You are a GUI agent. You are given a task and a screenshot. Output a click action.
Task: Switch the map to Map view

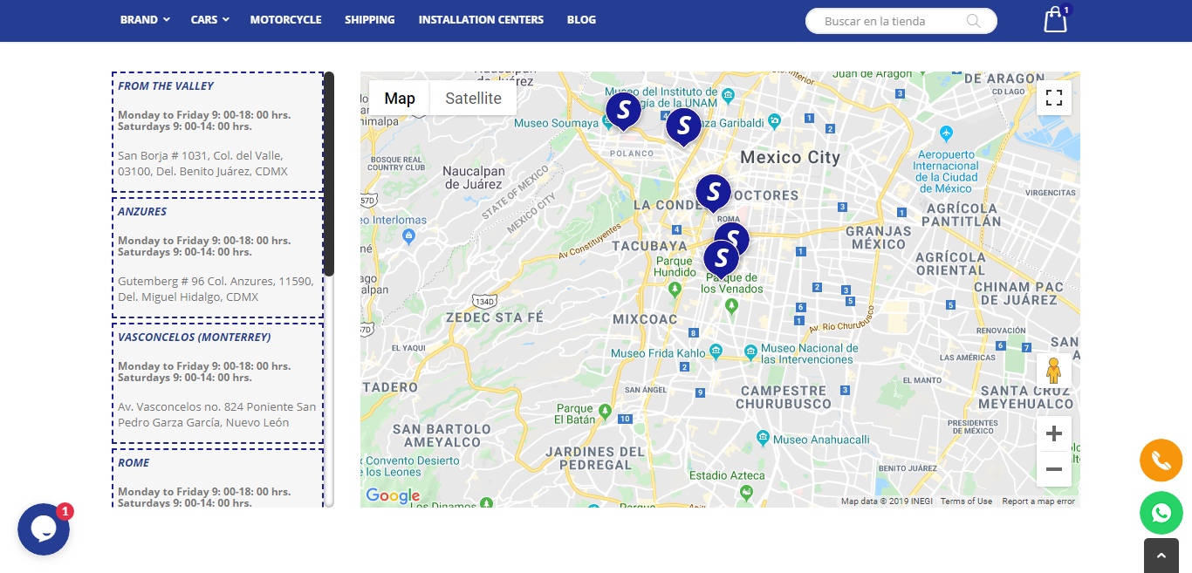tap(400, 98)
